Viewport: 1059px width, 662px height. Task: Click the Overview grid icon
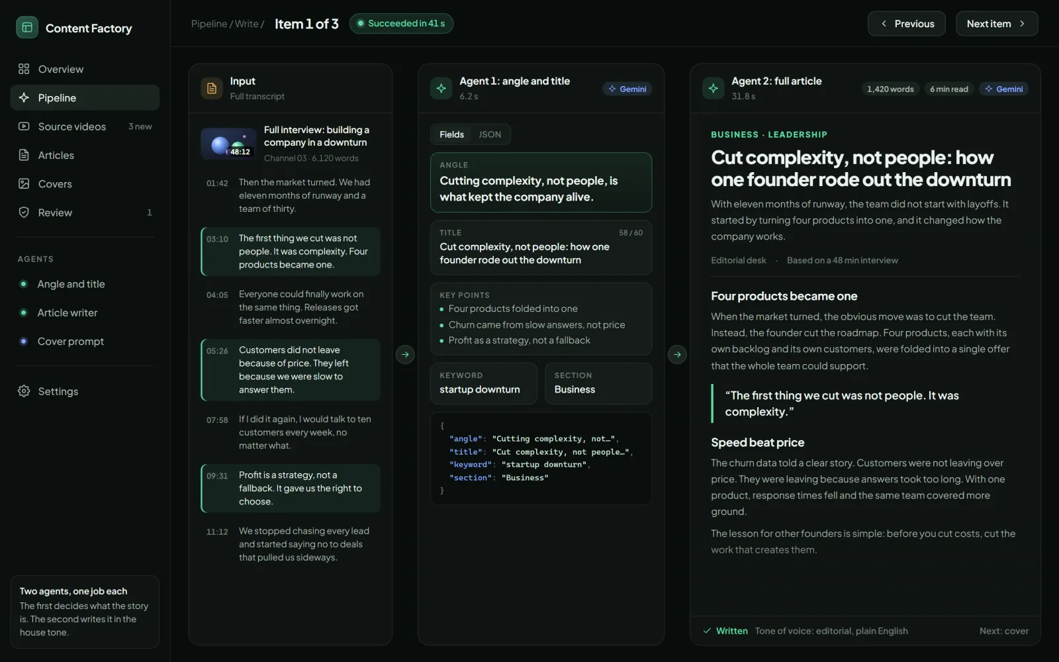(x=24, y=69)
